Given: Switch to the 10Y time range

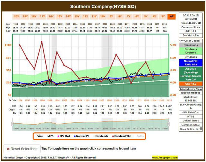Looking at the screenshot, I should point(103,16).
